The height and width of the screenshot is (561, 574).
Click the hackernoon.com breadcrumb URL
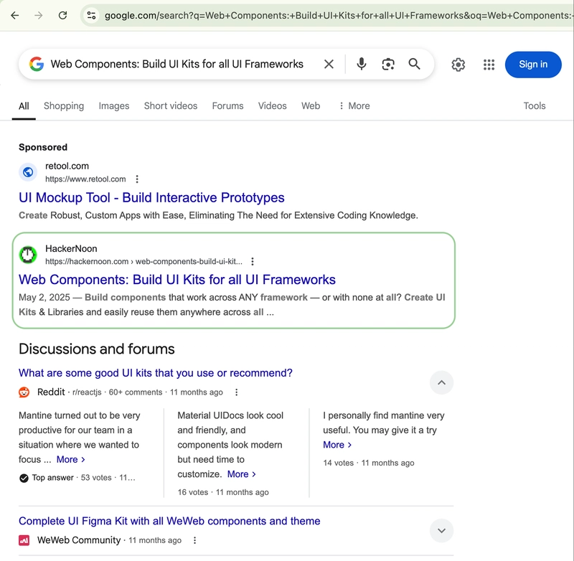point(144,261)
